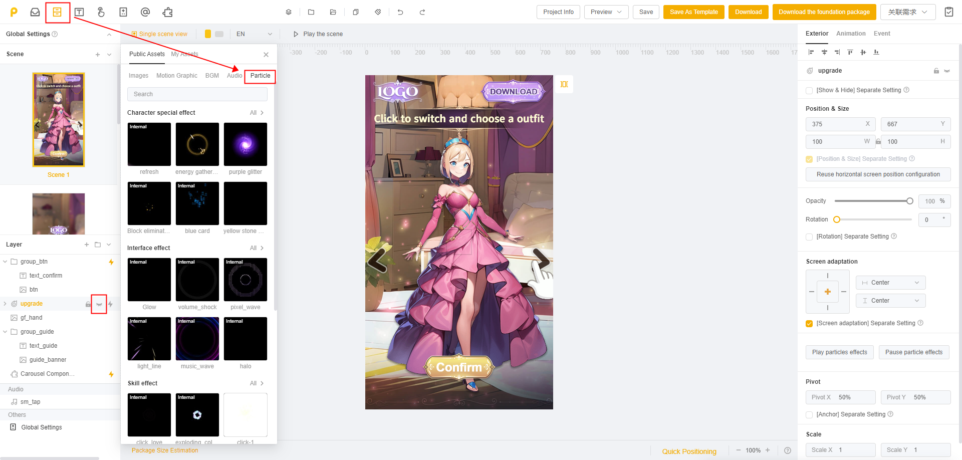The height and width of the screenshot is (460, 962).
Task: Open the Images assets tab
Action: 138,76
